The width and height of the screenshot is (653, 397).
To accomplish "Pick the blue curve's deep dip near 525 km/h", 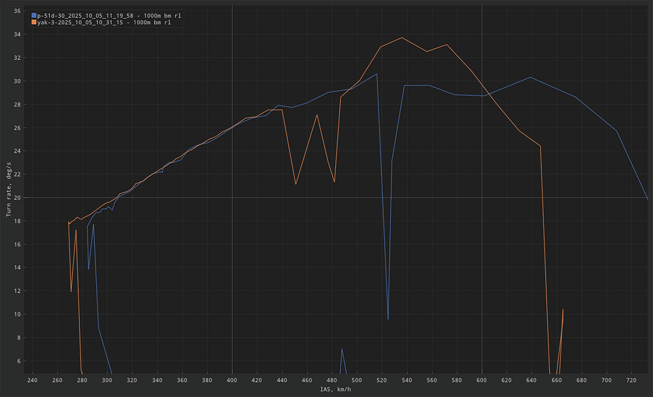I will 388,319.
